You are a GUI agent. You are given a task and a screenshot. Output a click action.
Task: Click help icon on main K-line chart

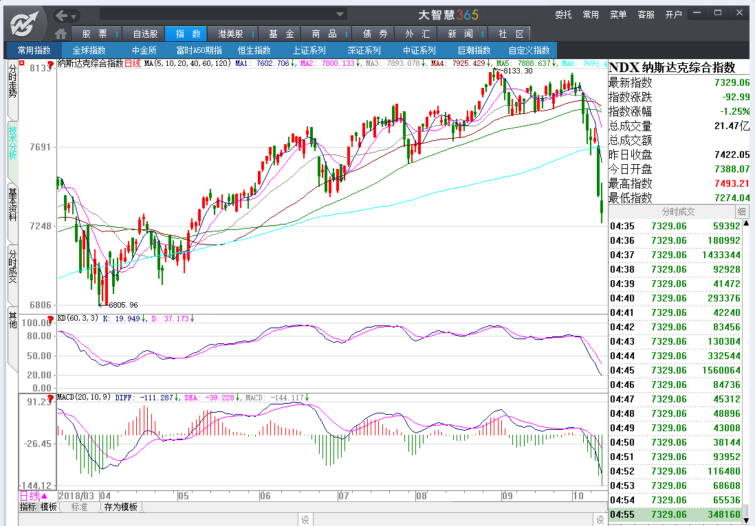pos(50,65)
